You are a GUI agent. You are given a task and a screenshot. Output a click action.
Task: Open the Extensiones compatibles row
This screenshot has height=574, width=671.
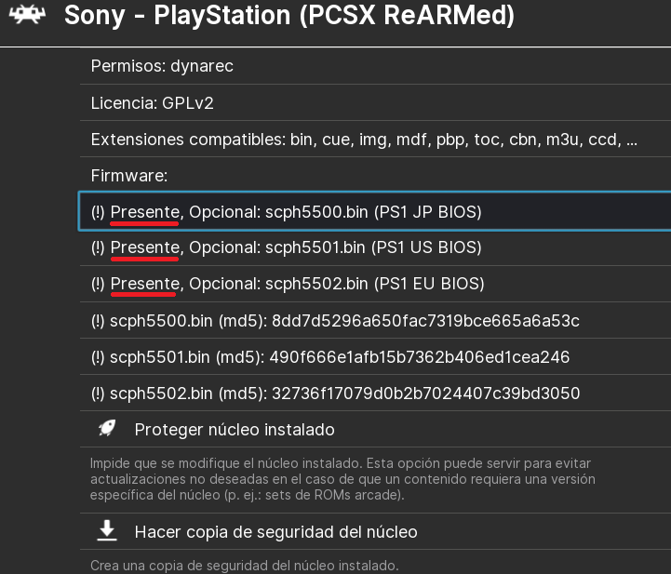pyautogui.click(x=364, y=140)
